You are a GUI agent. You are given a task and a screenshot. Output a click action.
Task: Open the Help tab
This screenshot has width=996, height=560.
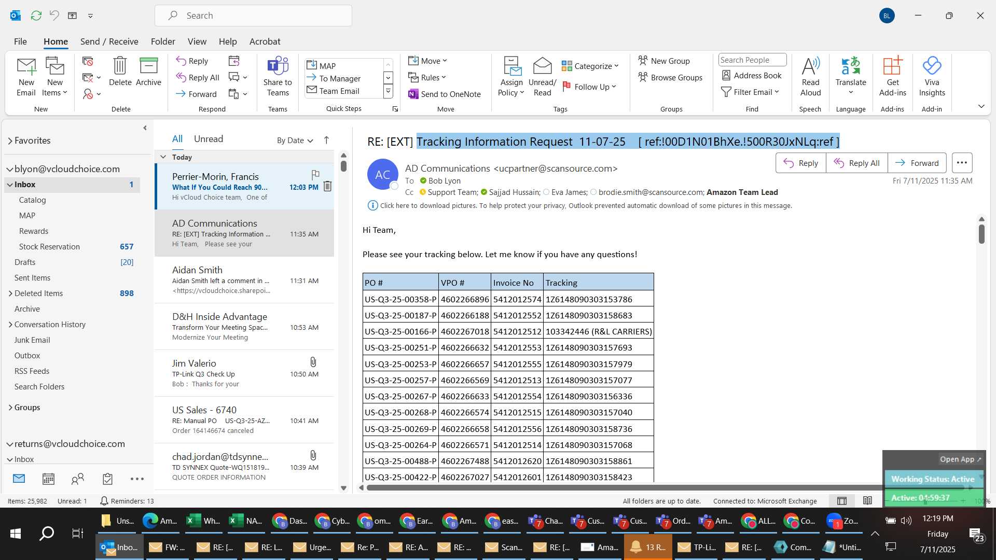pyautogui.click(x=227, y=41)
